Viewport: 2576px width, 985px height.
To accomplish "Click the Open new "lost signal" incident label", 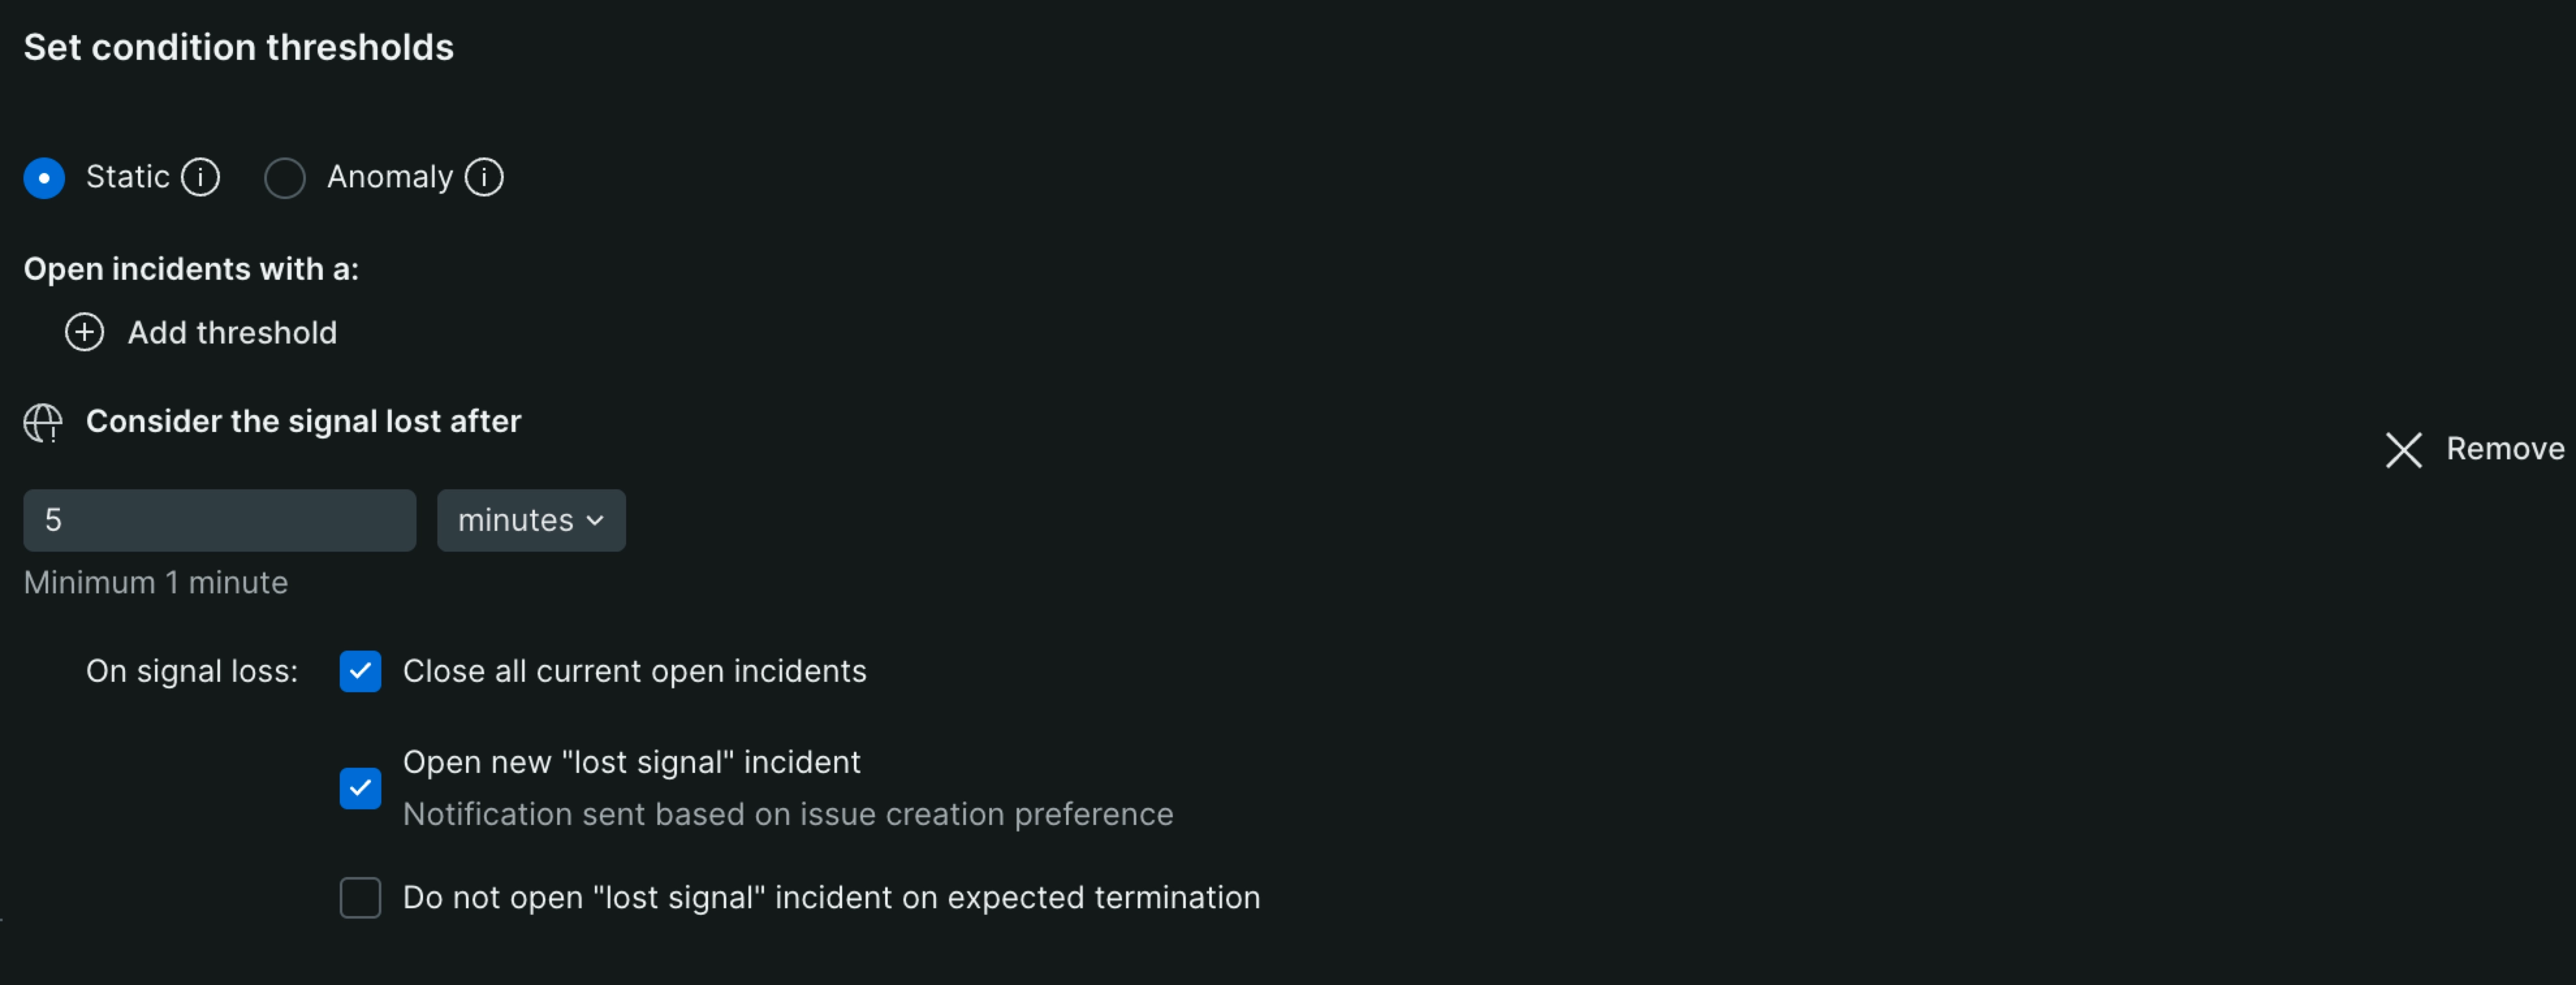I will point(631,763).
